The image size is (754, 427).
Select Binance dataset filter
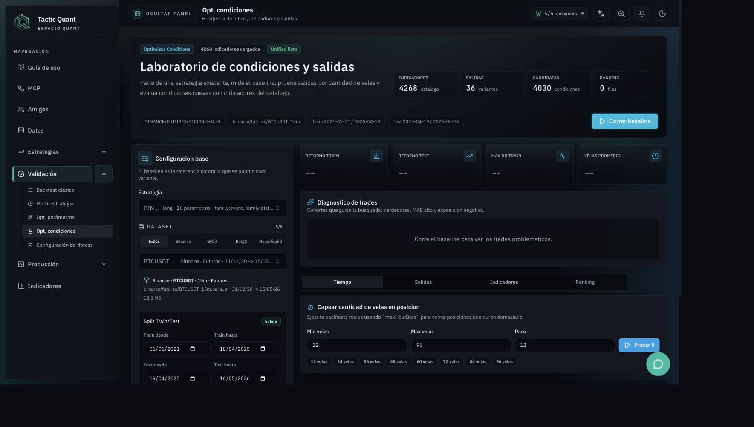(x=183, y=242)
